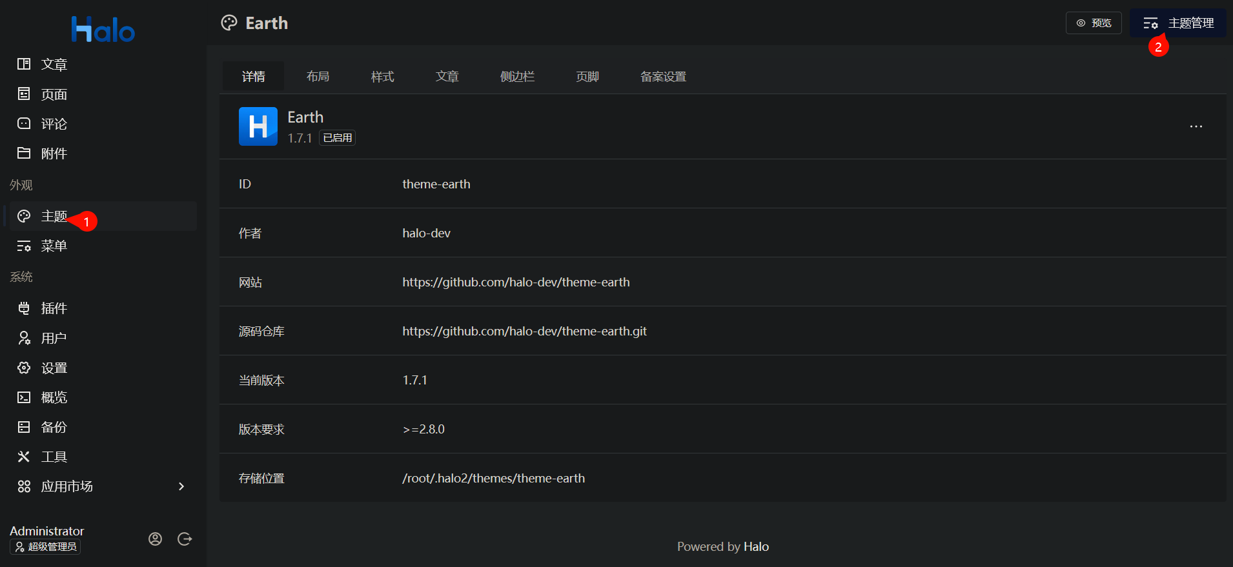Open the 用户 users icon
Viewport: 1233px width, 567px height.
click(x=24, y=337)
